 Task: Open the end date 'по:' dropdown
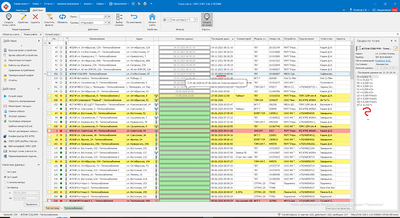coord(38,198)
